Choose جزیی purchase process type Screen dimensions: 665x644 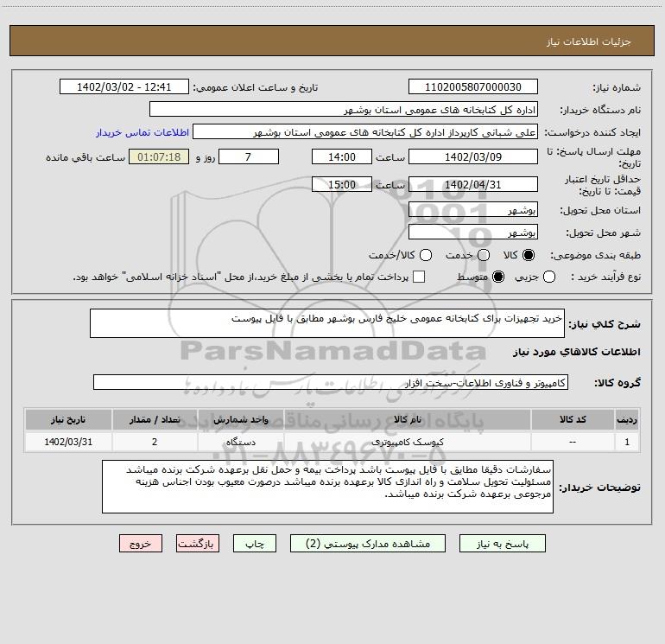coord(548,277)
